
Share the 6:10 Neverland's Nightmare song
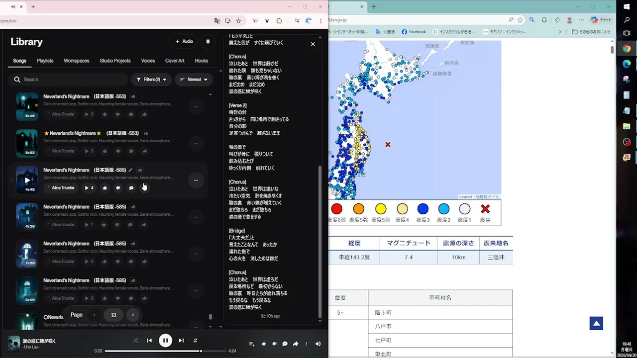[144, 114]
